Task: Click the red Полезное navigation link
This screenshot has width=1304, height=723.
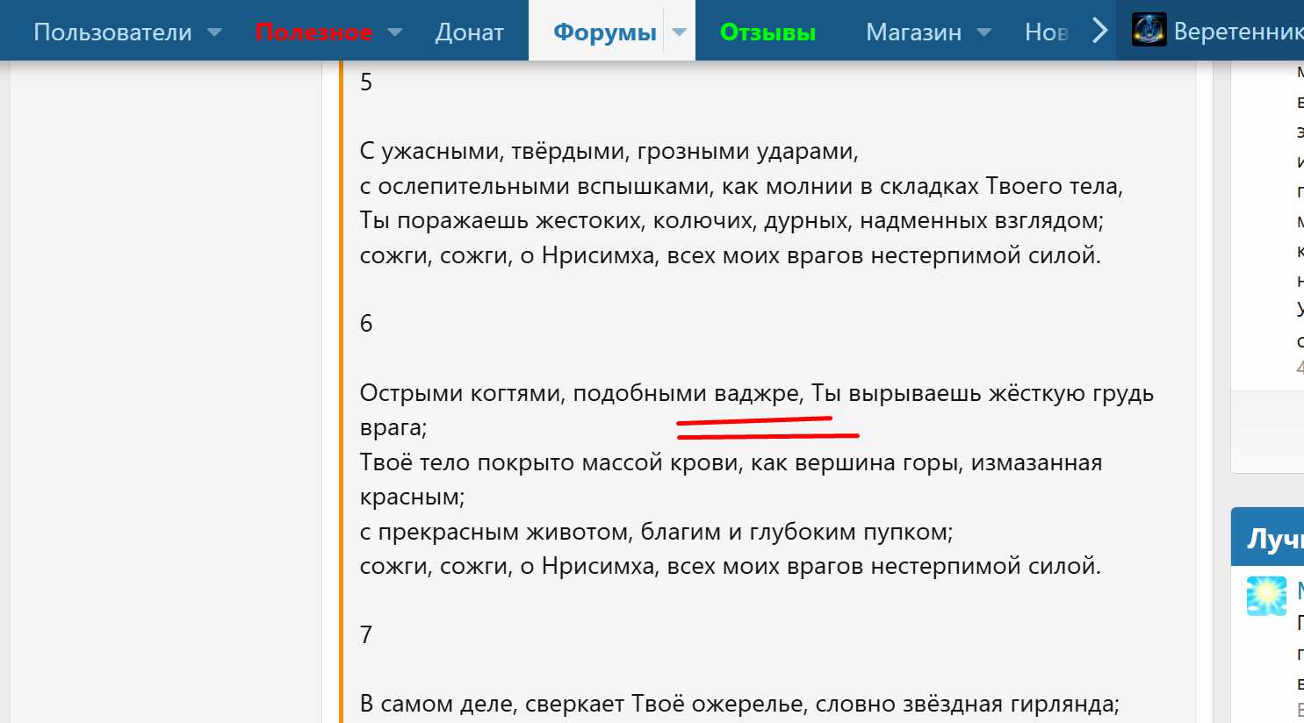Action: 313,32
